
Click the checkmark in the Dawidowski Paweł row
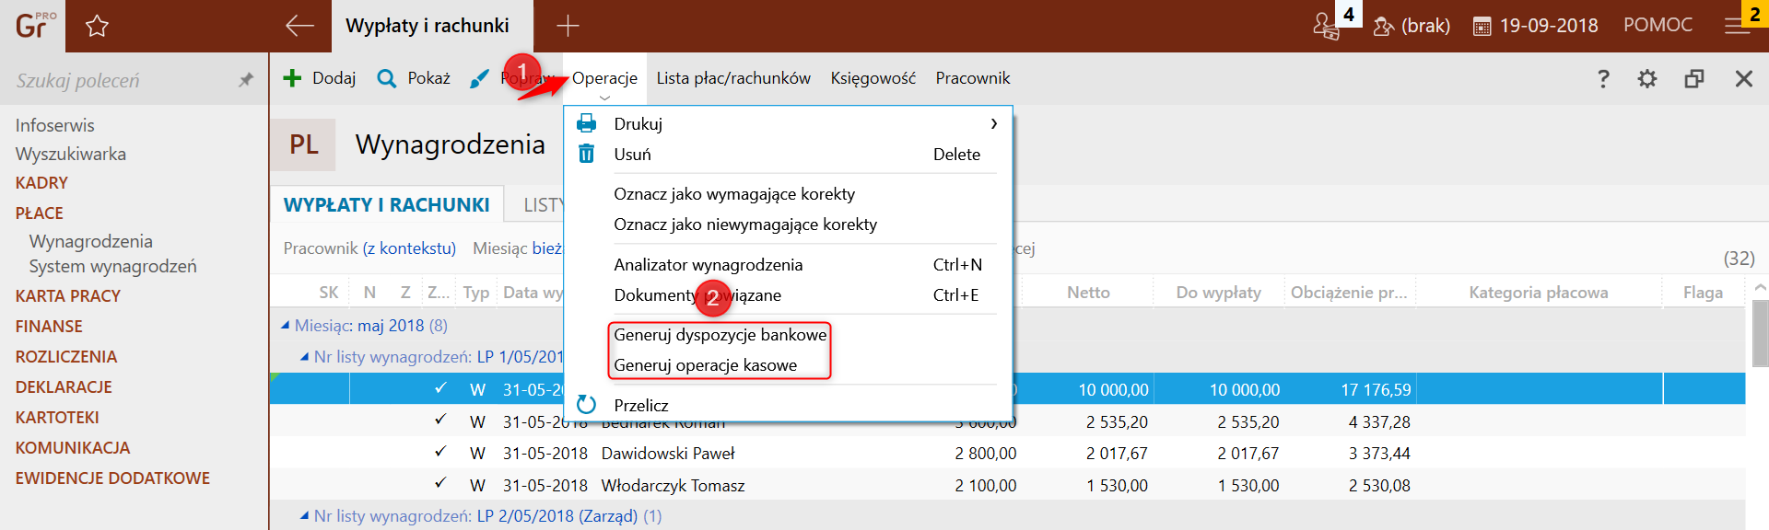440,452
